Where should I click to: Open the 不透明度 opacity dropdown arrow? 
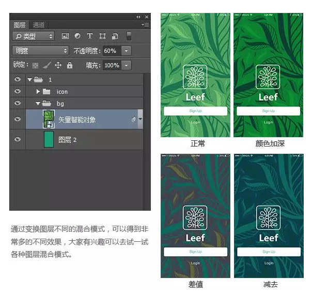127,51
